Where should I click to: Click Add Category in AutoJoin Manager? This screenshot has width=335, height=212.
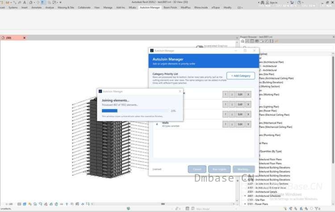[241, 76]
